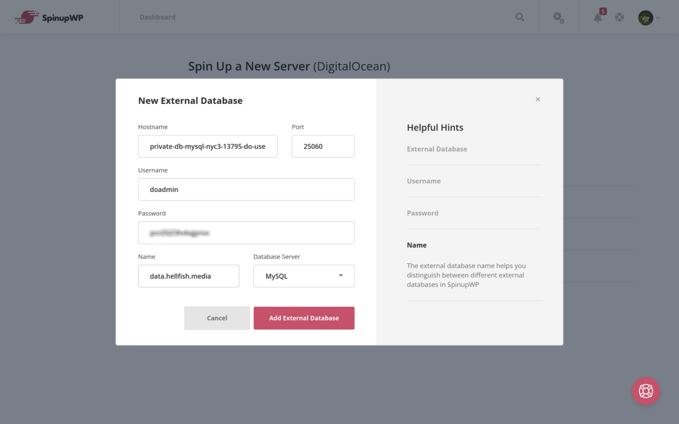Open help using the life-ring icon
Image resolution: width=679 pixels, height=424 pixels.
pos(619,17)
